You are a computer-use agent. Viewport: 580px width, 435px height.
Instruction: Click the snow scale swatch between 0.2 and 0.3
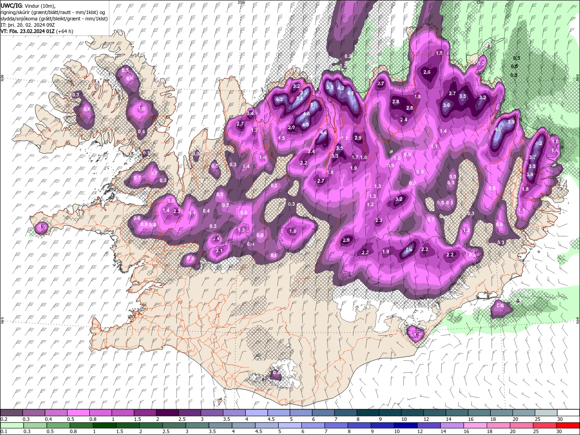pyautogui.click(x=11, y=413)
